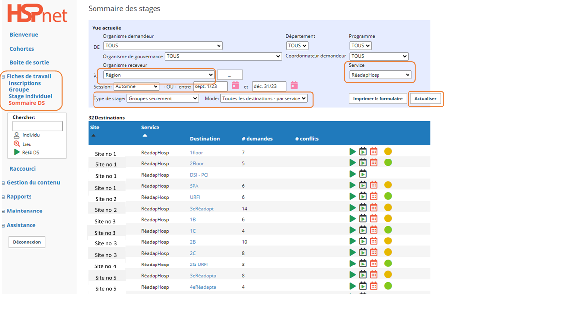
Task: Click the orange calendar icon for 3eRéadapt row
Action: (x=374, y=207)
